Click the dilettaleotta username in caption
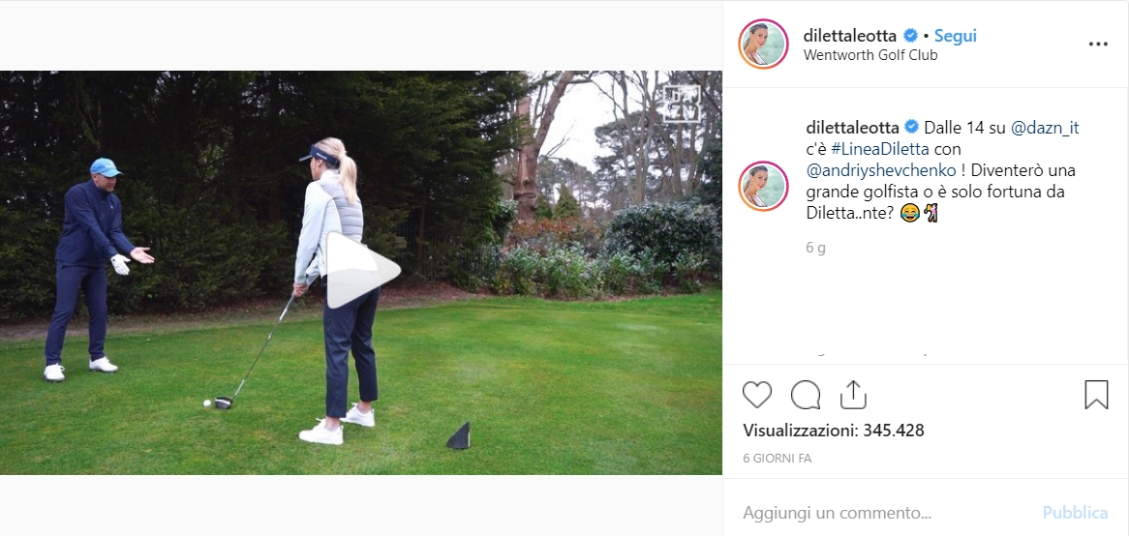This screenshot has height=536, width=1129. 852,128
